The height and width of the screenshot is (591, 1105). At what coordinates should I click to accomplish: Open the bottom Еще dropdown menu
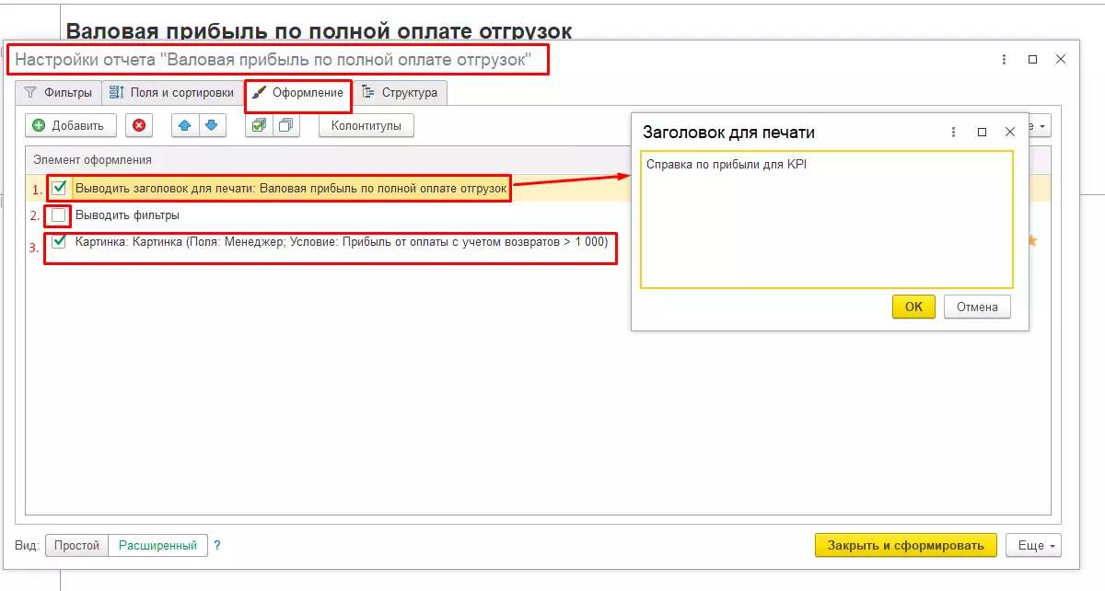click(x=1035, y=545)
